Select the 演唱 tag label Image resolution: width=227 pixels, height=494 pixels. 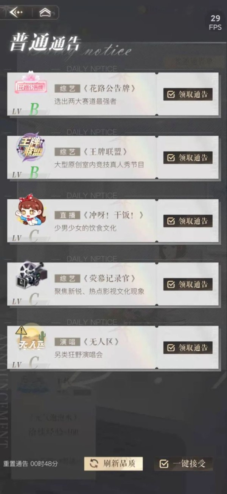[x=67, y=342]
